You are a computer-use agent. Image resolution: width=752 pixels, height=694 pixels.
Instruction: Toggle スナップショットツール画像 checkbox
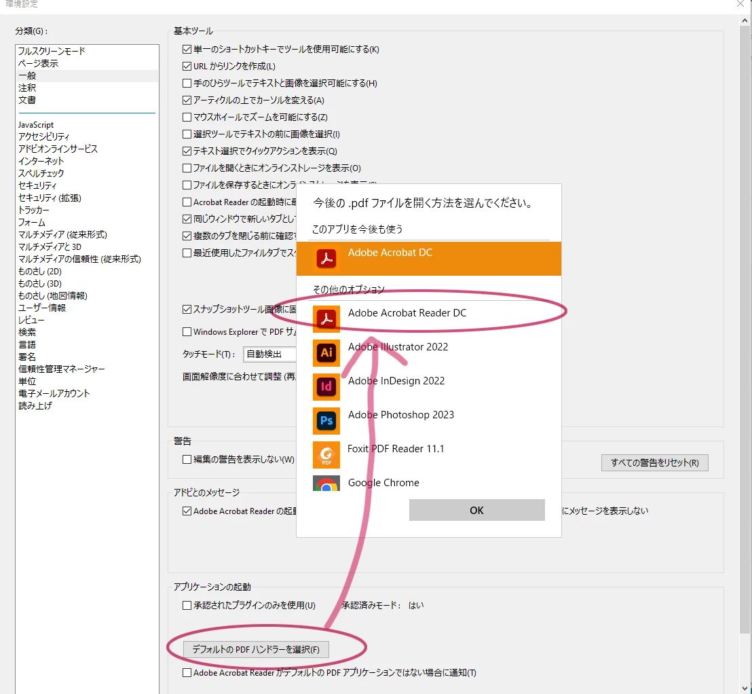point(187,309)
